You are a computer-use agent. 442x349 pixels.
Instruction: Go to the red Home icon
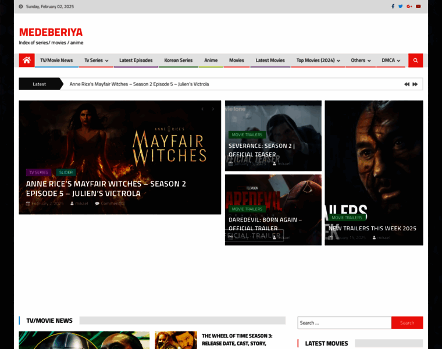[x=27, y=60]
